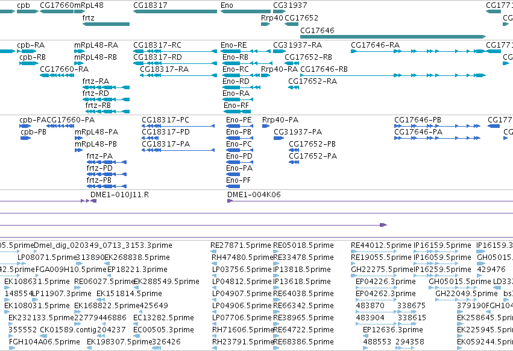Select the frtz-PA protein feature
This screenshot has height=351, width=513.
pos(106,162)
